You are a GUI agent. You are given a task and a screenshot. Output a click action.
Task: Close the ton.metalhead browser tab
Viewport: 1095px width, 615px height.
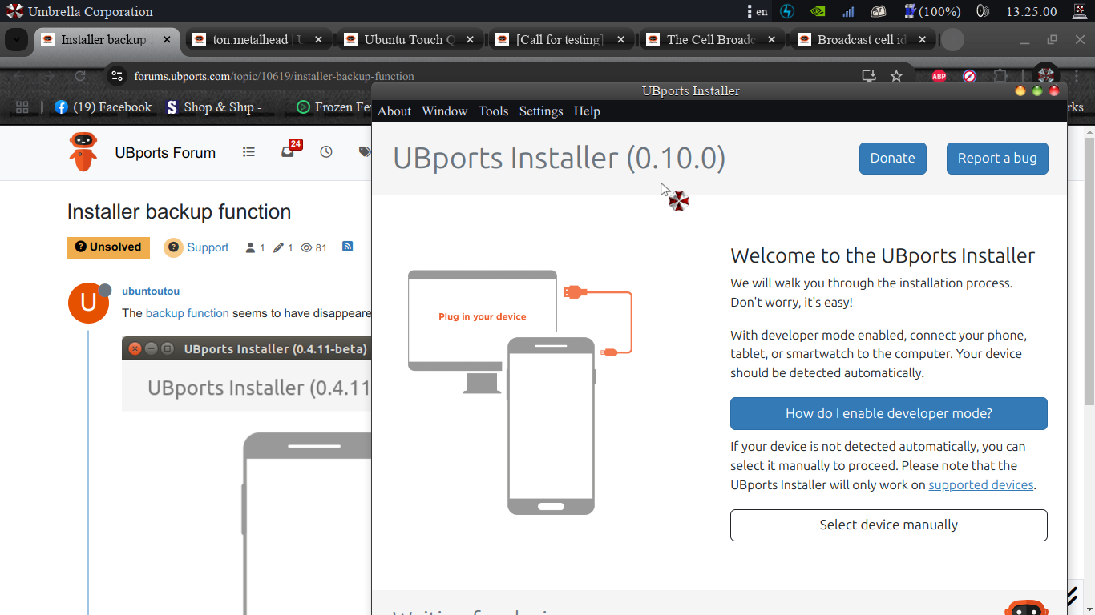[318, 39]
